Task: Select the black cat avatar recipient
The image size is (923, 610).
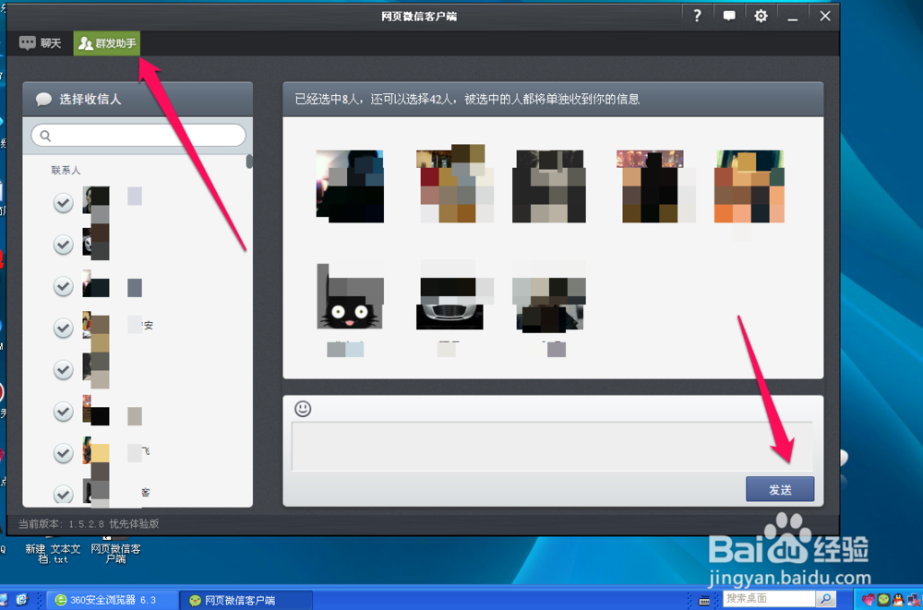Action: point(350,296)
